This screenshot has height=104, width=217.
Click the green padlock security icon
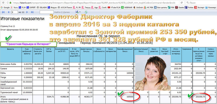pyautogui.click(x=11, y=3)
